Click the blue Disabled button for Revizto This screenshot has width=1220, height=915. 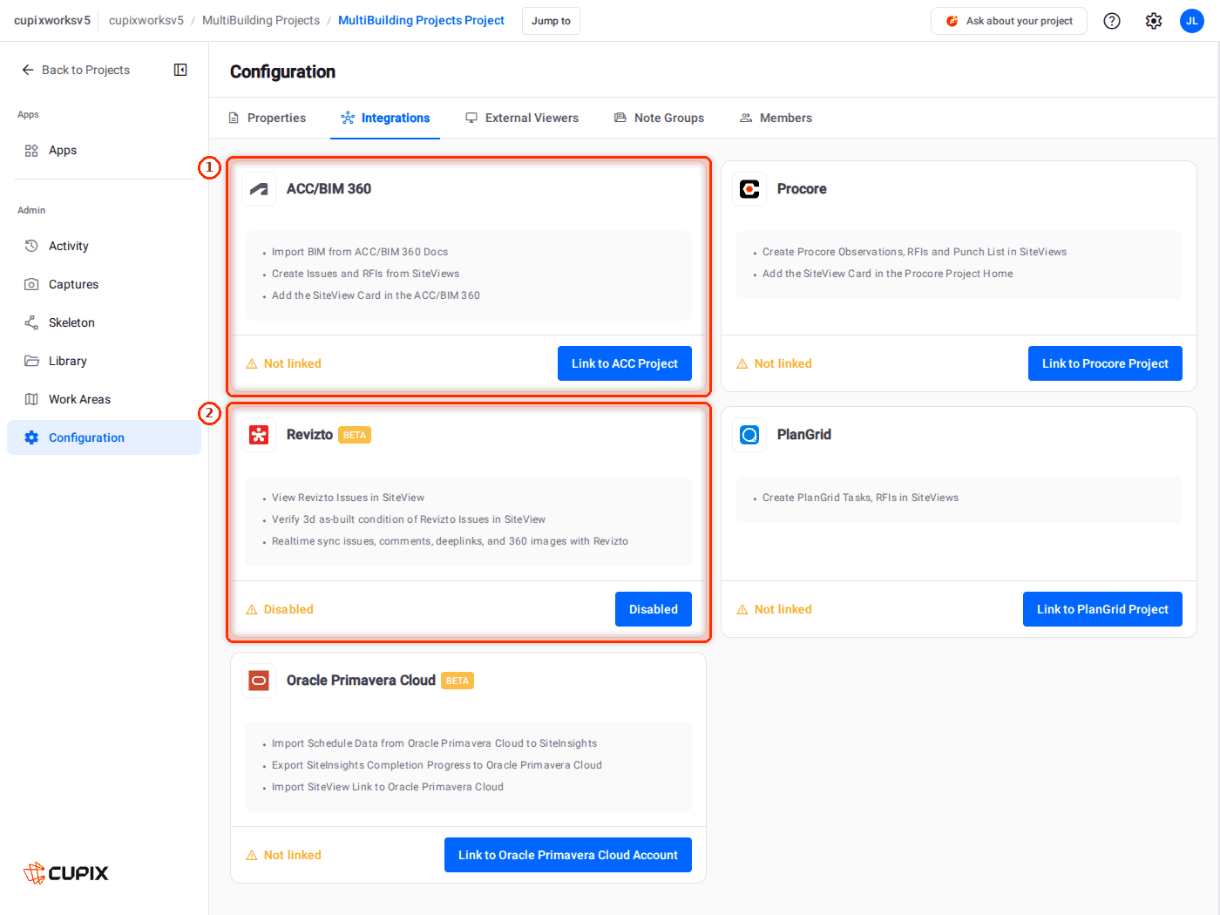click(654, 609)
